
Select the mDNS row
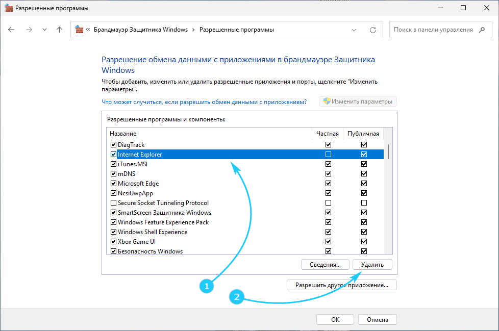[x=245, y=173]
